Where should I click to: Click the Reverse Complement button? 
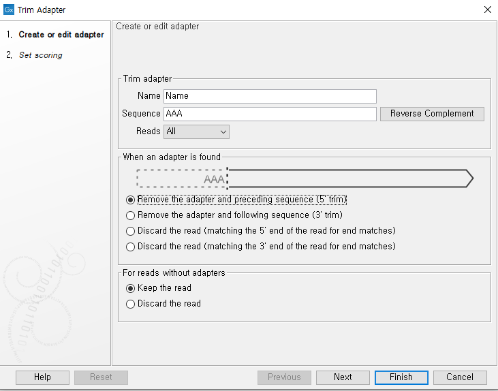432,114
